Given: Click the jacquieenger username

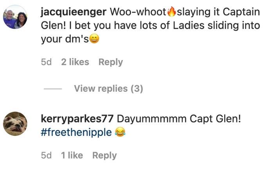Looking at the screenshot, I should pyautogui.click(x=74, y=12).
